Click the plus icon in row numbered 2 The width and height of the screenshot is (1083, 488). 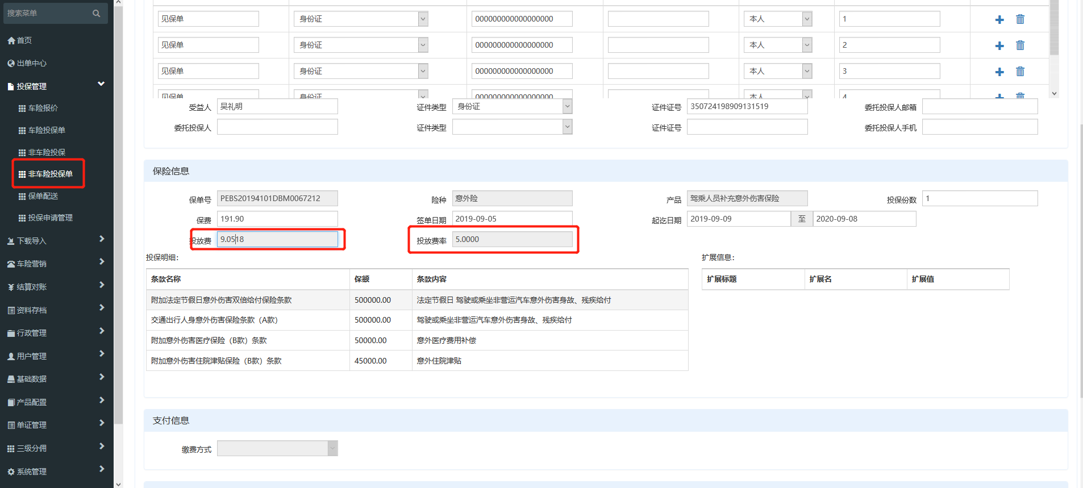coord(999,45)
